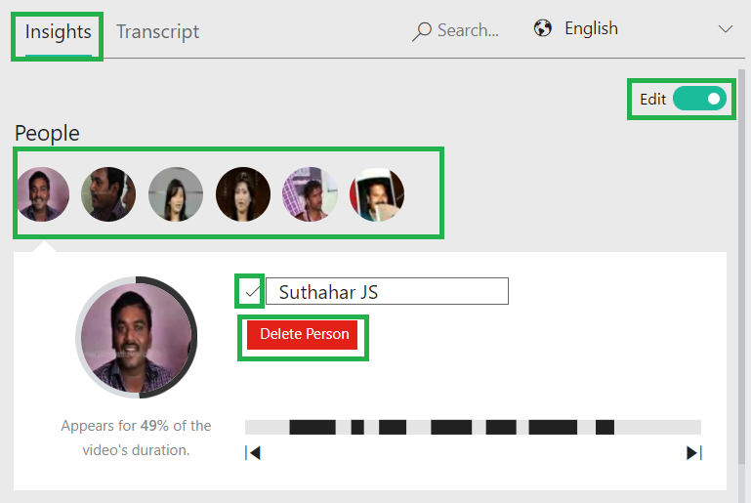Click the large Suthahar JS profile photo
This screenshot has height=503, width=751.
tap(137, 337)
